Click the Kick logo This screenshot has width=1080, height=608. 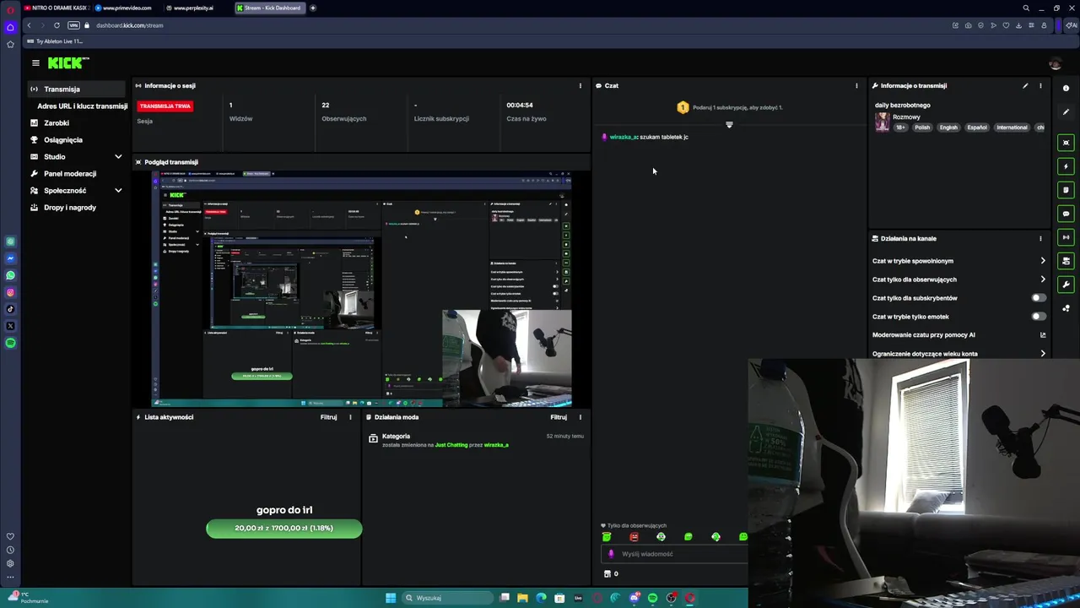click(68, 63)
